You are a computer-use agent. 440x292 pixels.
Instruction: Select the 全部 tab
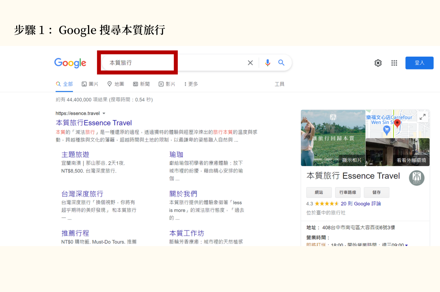(x=64, y=84)
